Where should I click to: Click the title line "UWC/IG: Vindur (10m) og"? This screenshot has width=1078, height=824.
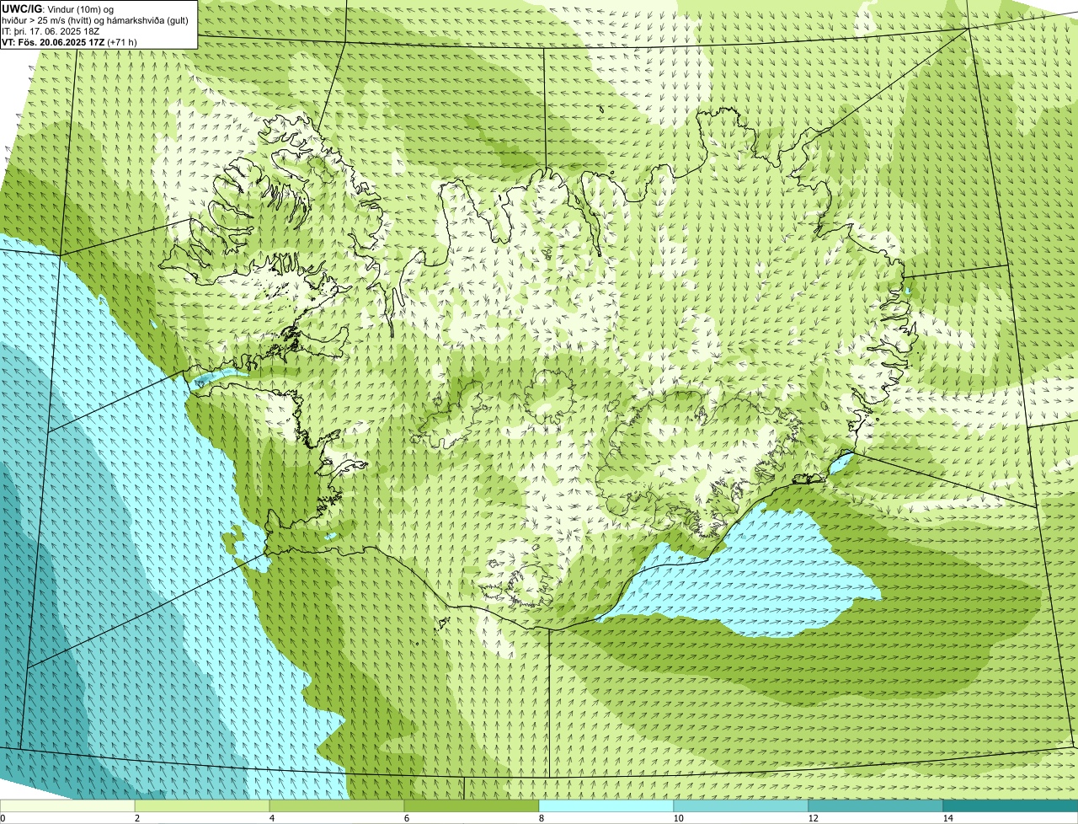pyautogui.click(x=57, y=8)
